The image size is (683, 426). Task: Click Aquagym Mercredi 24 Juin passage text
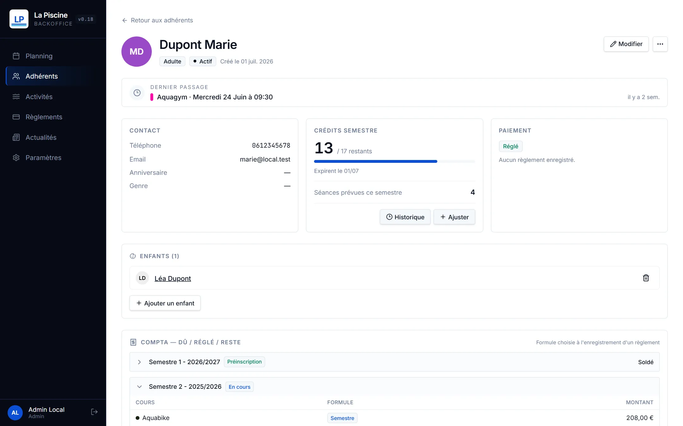[215, 97]
